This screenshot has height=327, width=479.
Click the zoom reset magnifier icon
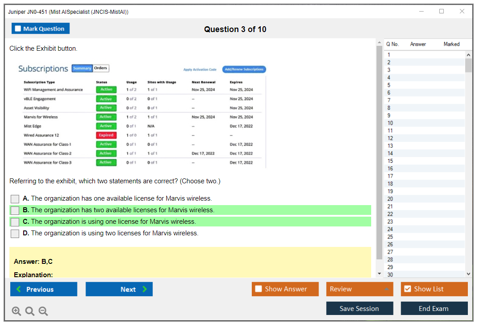coord(30,311)
